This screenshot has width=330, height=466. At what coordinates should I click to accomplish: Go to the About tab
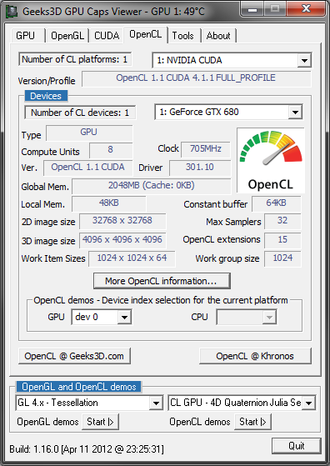(x=218, y=36)
